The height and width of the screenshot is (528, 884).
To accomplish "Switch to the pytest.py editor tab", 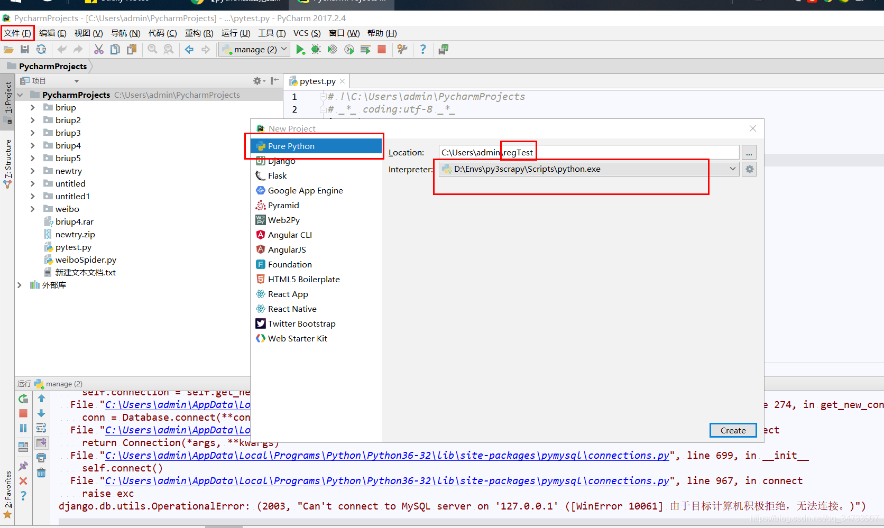I will point(317,81).
